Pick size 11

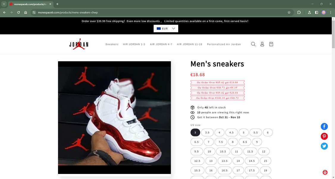pyautogui.click(x=237, y=151)
